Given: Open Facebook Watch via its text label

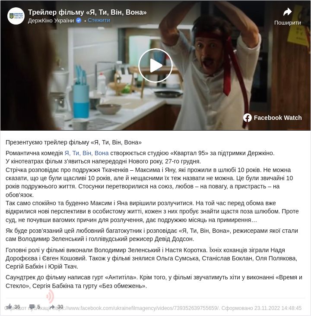Looking at the screenshot, I should [x=278, y=118].
